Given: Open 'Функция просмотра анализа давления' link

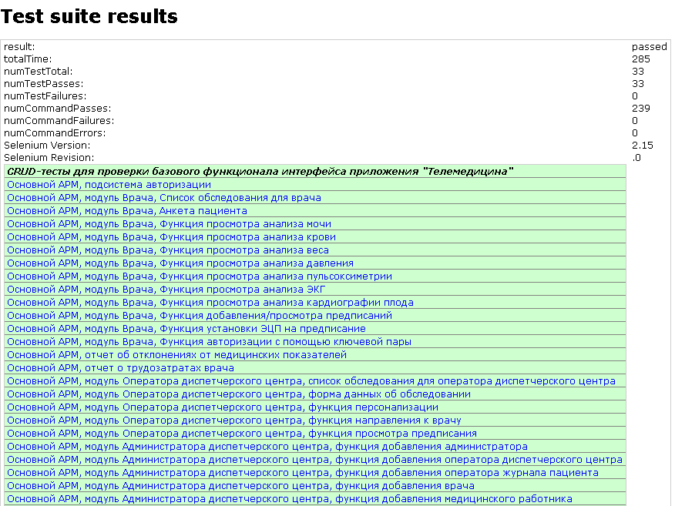Looking at the screenshot, I should [x=180, y=263].
